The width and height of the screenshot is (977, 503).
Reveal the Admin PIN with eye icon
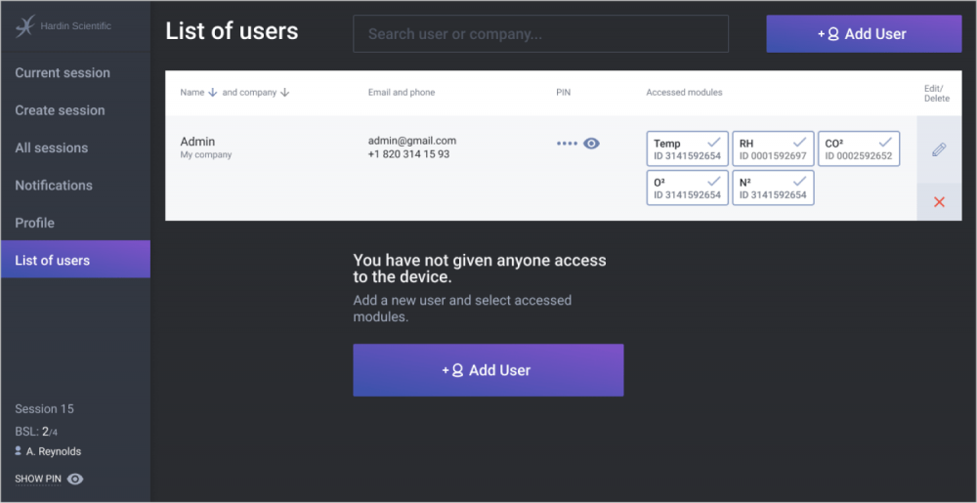591,144
